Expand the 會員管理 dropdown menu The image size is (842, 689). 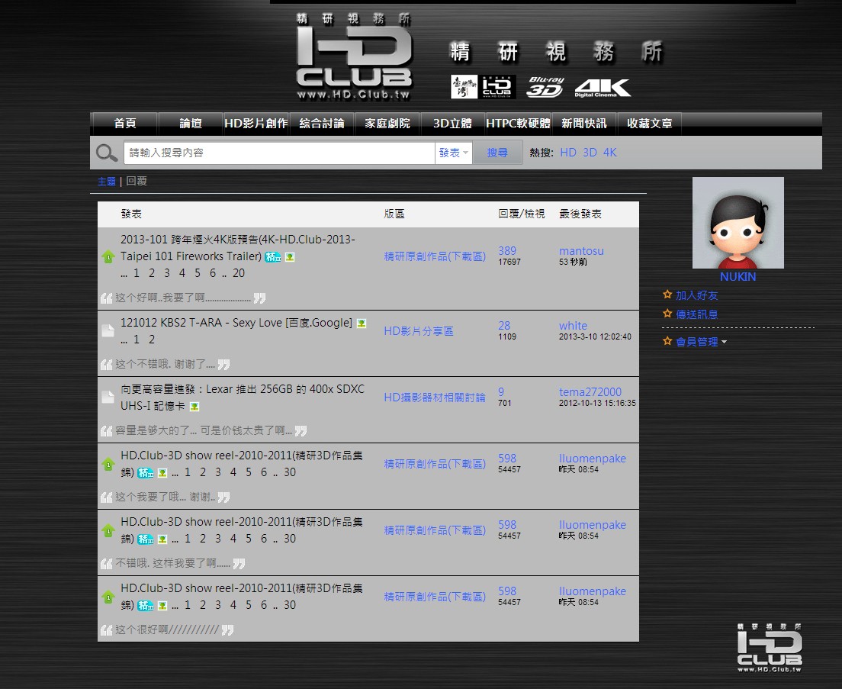click(x=701, y=342)
